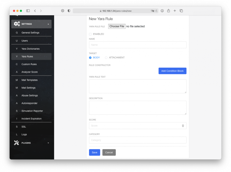Image resolution: width=231 pixels, height=172 pixels.
Task: Go to Mail Templates menu item
Action: [29, 80]
